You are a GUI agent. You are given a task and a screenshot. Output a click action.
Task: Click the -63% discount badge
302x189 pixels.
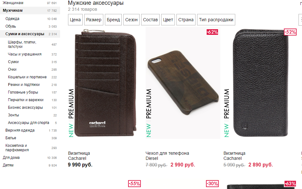pos(290,184)
